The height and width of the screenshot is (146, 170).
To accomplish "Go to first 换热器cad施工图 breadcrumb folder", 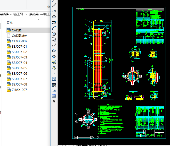I will tap(11, 14).
